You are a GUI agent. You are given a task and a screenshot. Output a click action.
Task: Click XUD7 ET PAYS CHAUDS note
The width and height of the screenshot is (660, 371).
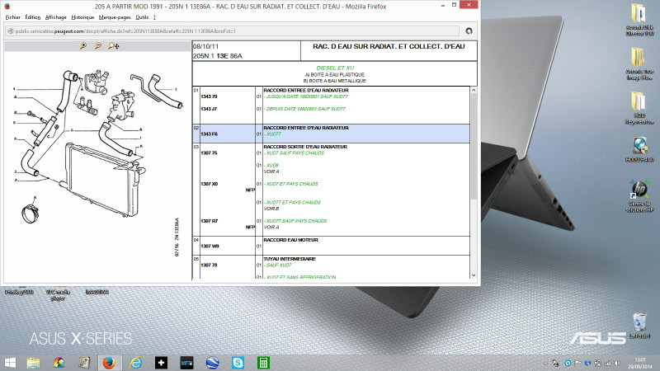(x=292, y=184)
